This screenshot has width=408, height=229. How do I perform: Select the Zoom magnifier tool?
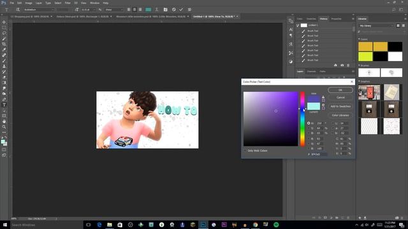click(4, 127)
